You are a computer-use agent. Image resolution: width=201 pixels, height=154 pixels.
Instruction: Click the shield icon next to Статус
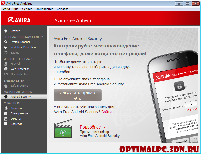[6, 31]
